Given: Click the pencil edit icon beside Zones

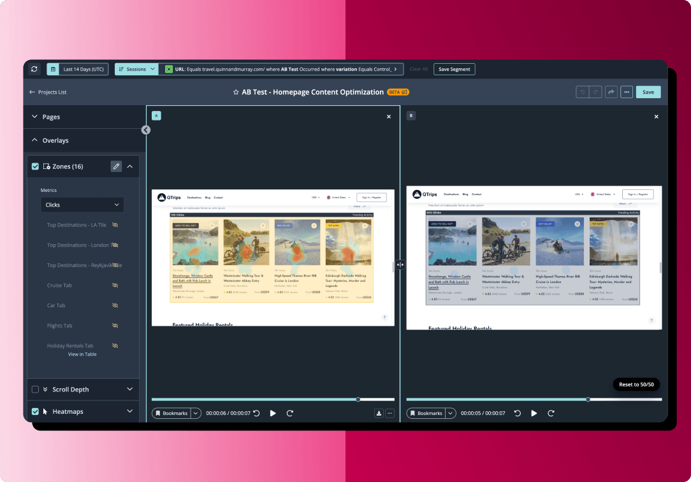Looking at the screenshot, I should pyautogui.click(x=116, y=166).
